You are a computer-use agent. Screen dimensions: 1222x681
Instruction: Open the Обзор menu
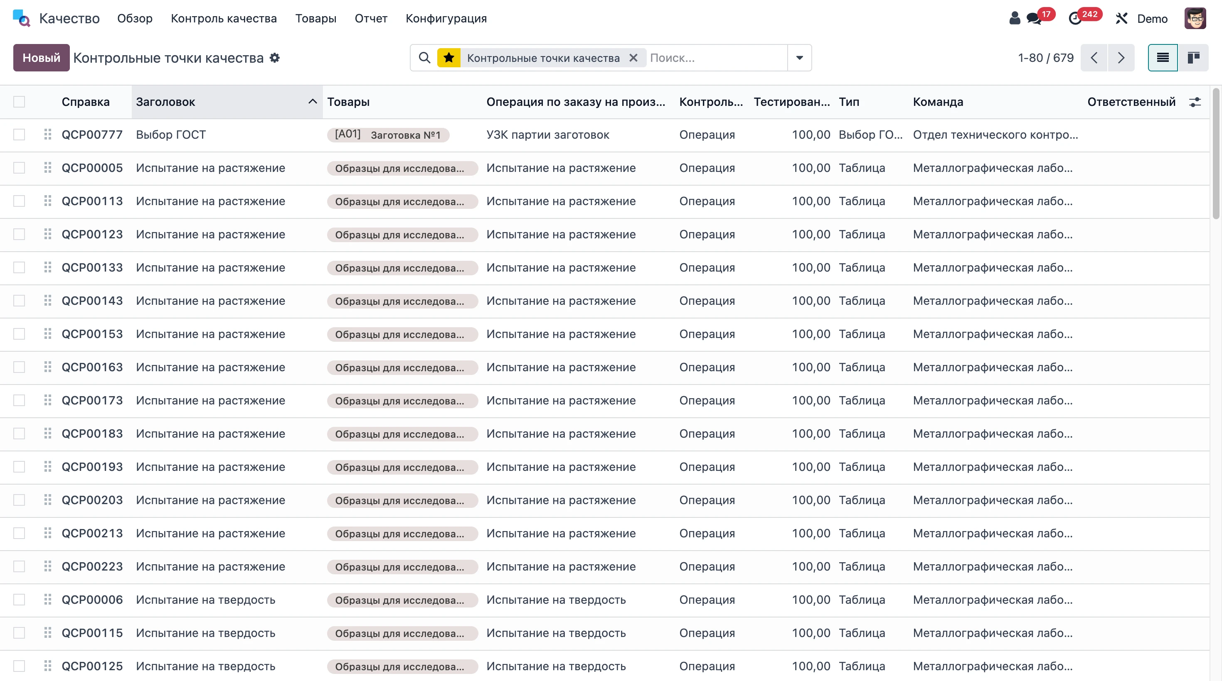coord(135,19)
